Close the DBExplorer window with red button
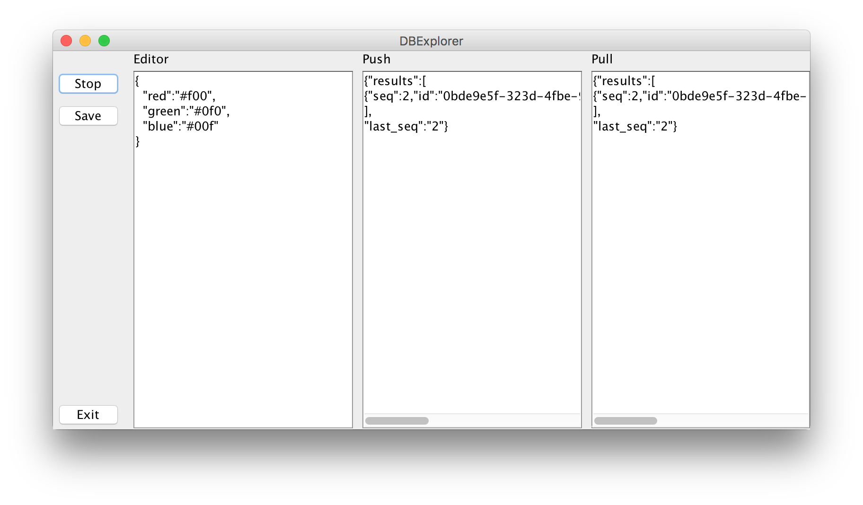This screenshot has width=863, height=505. click(66, 41)
